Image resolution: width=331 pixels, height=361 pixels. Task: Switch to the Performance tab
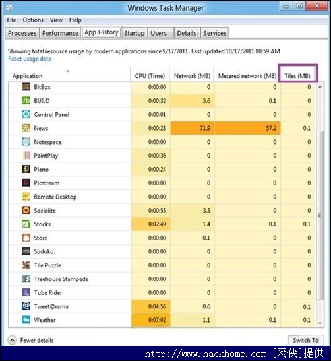click(60, 33)
